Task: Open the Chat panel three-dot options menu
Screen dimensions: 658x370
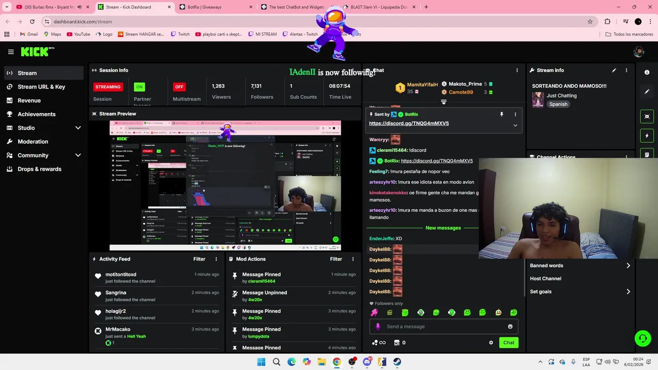Action: click(x=517, y=70)
